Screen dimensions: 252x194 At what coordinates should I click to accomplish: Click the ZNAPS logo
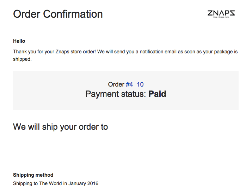coord(221,13)
